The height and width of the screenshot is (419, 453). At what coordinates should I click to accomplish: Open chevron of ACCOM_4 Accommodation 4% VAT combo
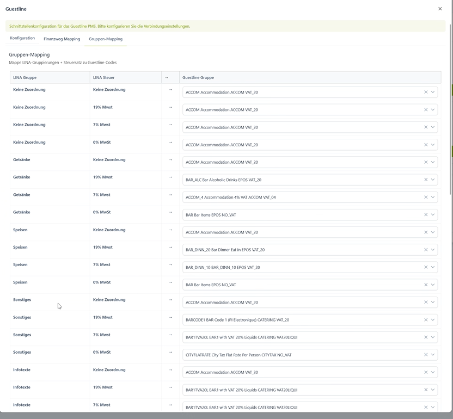coord(432,197)
